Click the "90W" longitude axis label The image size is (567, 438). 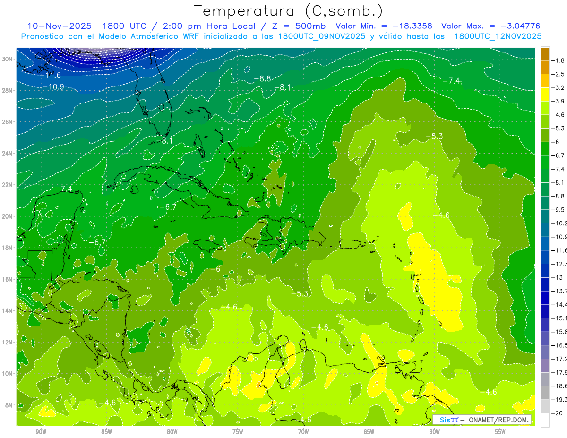(41, 432)
